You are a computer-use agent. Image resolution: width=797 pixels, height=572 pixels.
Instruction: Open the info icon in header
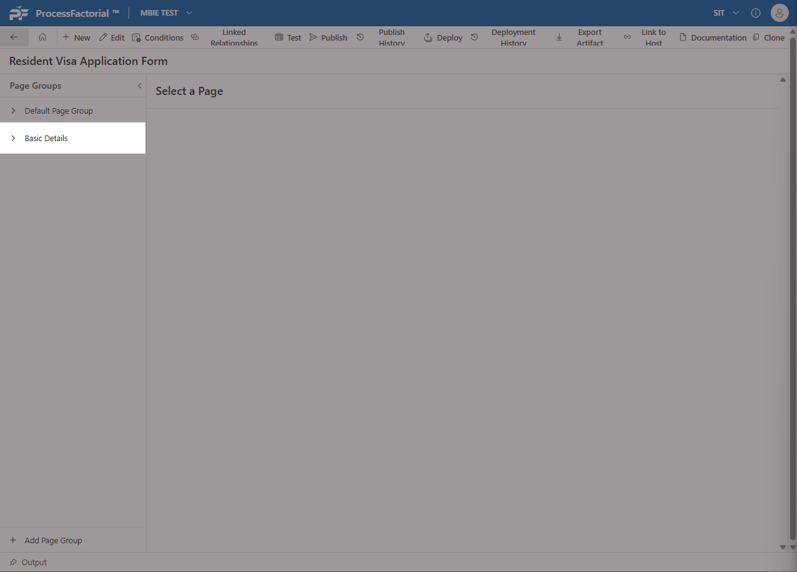(756, 12)
